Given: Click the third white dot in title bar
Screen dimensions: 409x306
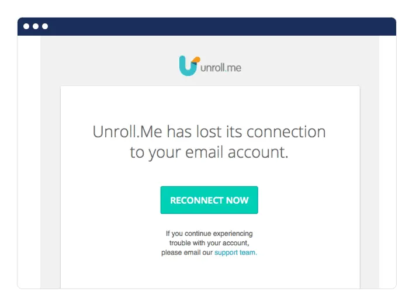Looking at the screenshot, I should tap(45, 26).
